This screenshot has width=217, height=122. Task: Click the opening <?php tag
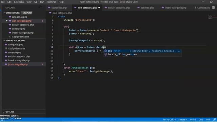tap(61, 17)
